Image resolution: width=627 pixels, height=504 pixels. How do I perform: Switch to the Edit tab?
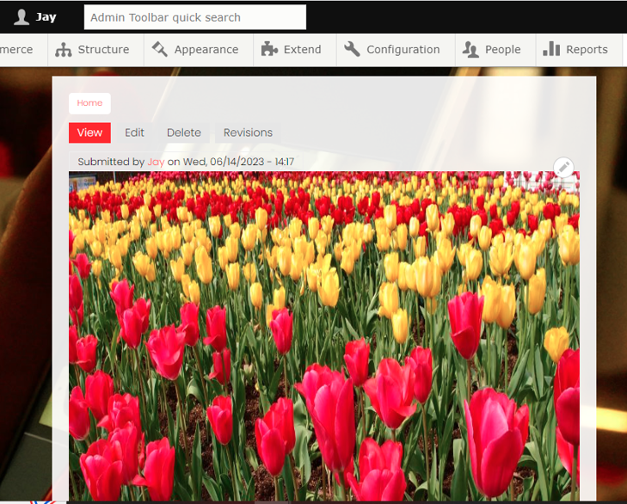coord(134,132)
